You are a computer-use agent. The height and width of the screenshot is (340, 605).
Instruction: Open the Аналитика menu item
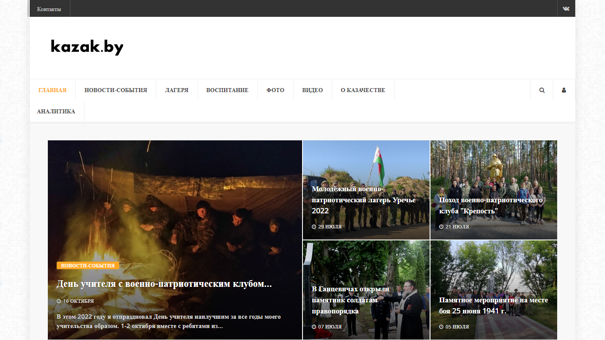pyautogui.click(x=56, y=111)
